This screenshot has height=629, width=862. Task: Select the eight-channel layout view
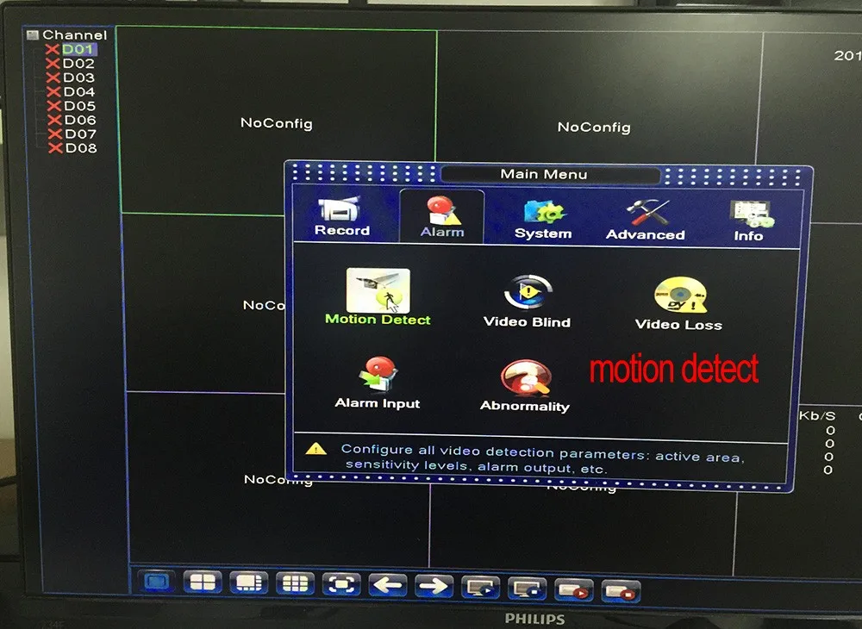[x=249, y=582]
